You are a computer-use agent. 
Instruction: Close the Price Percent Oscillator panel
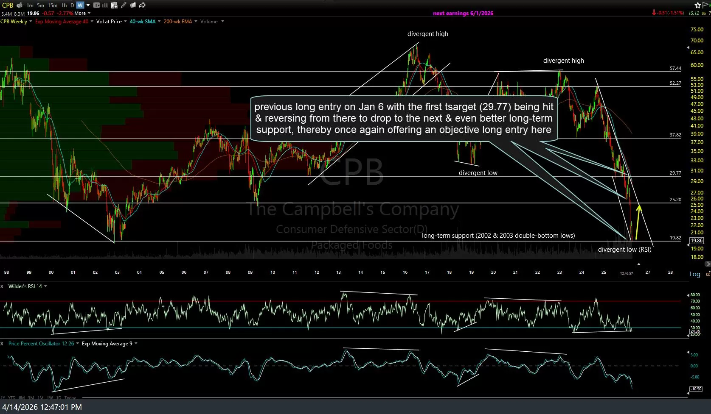2,344
